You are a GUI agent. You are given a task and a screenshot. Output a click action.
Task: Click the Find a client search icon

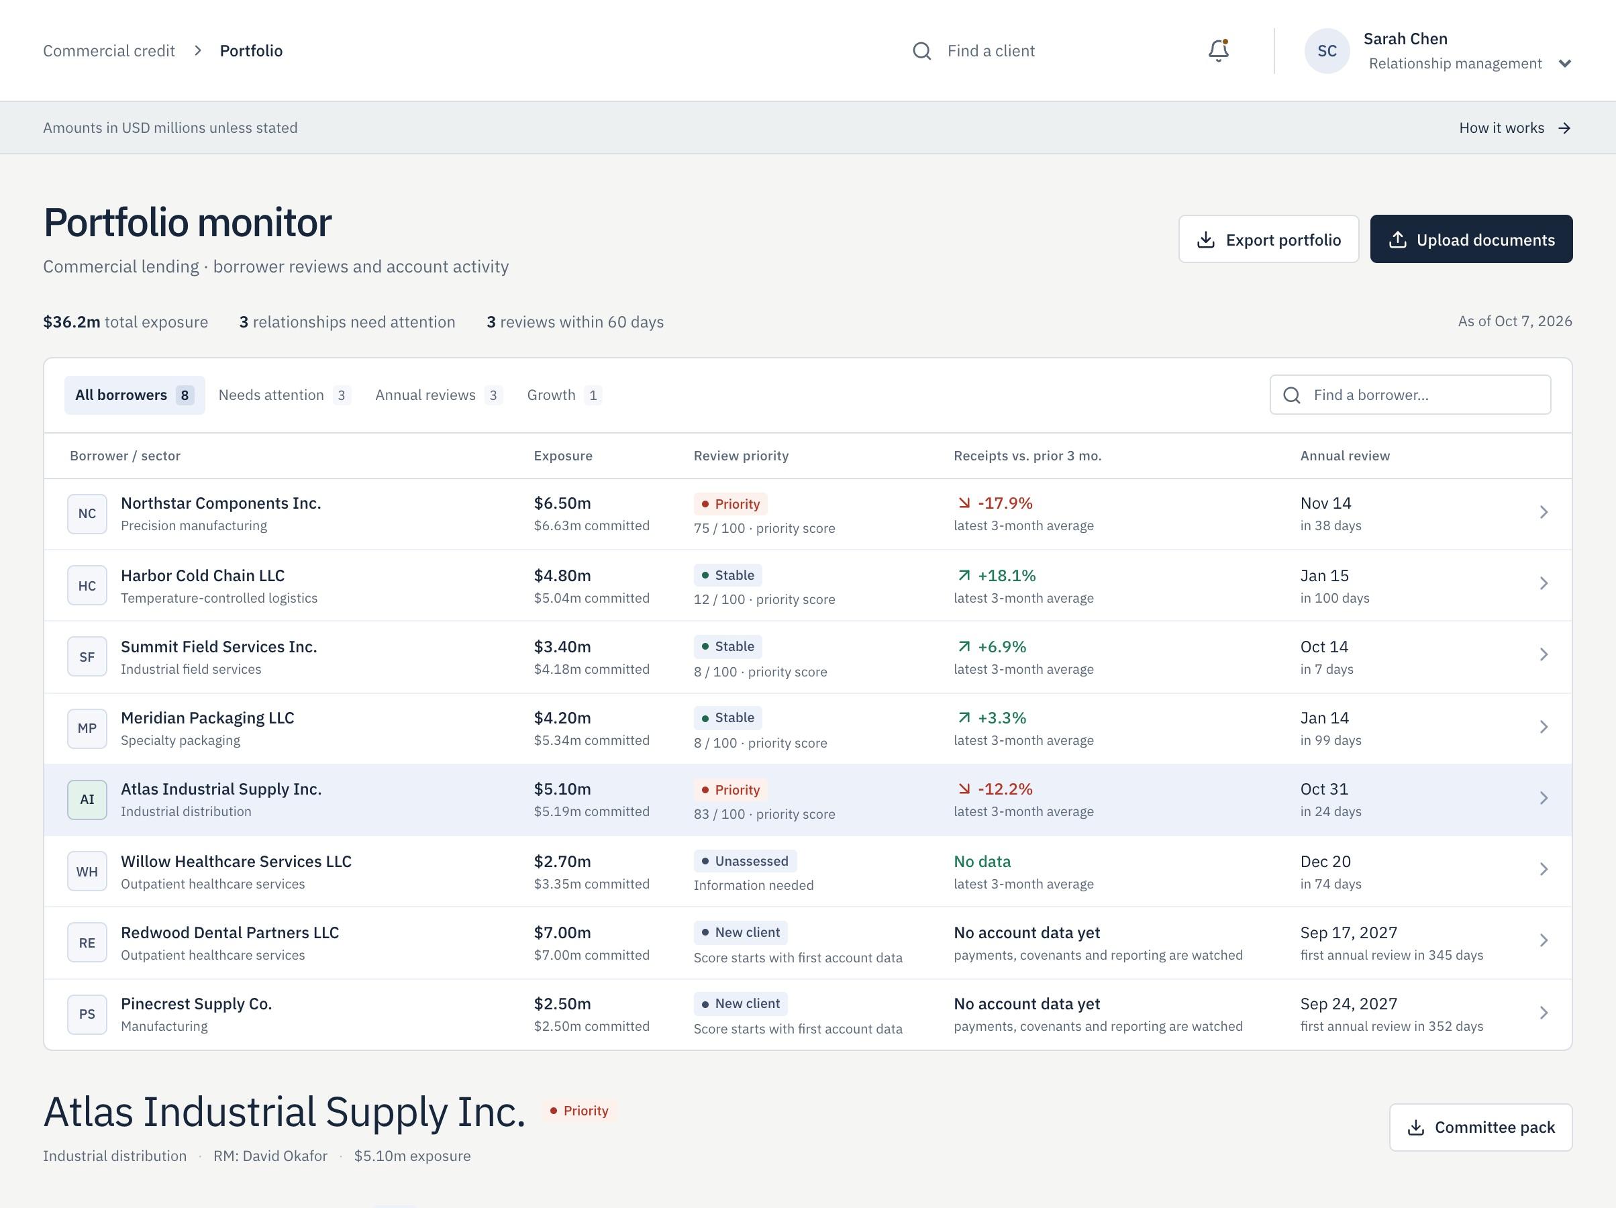click(x=922, y=51)
